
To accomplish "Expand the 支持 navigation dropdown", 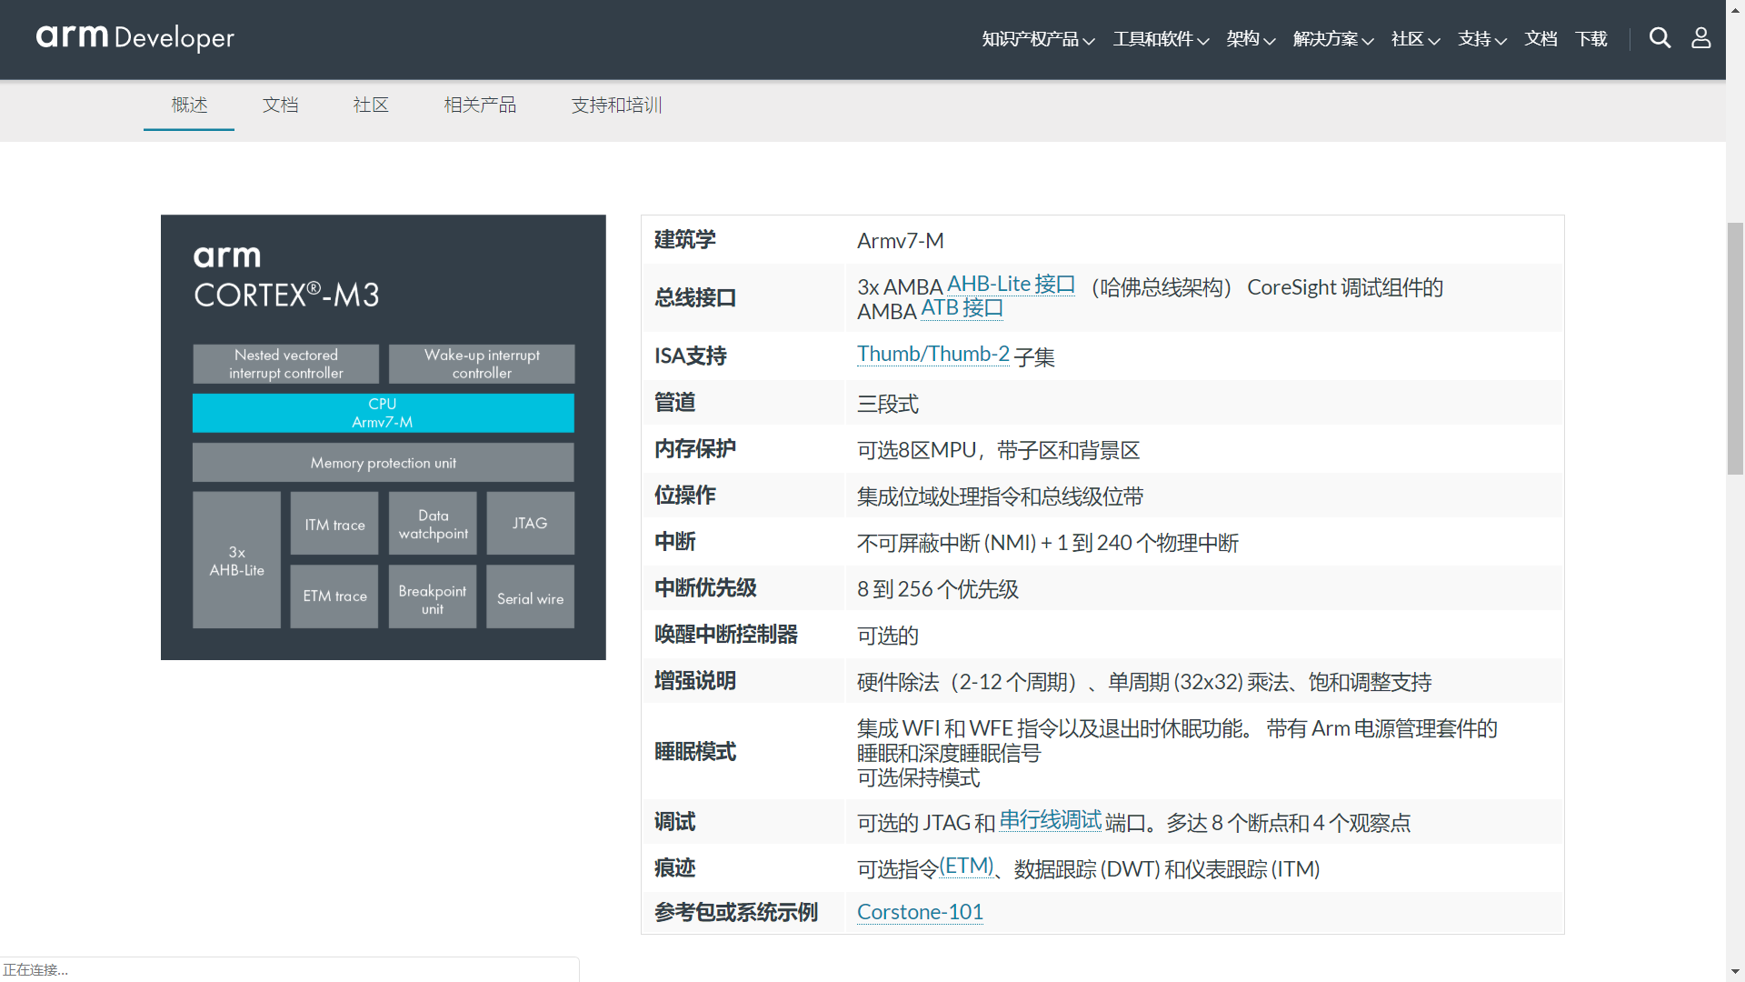I will point(1482,39).
